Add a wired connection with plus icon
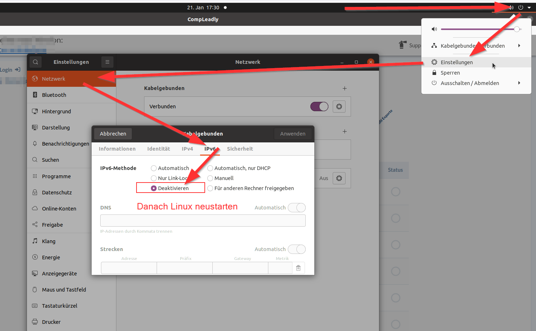Viewport: 536px width, 331px height. point(345,88)
